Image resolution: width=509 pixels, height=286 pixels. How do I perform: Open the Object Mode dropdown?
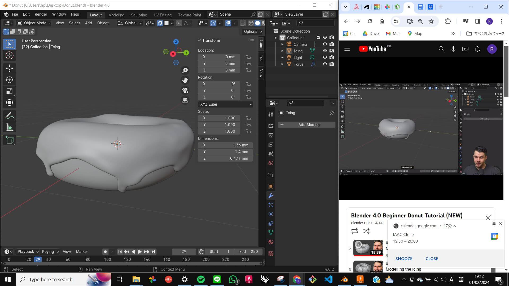point(34,23)
